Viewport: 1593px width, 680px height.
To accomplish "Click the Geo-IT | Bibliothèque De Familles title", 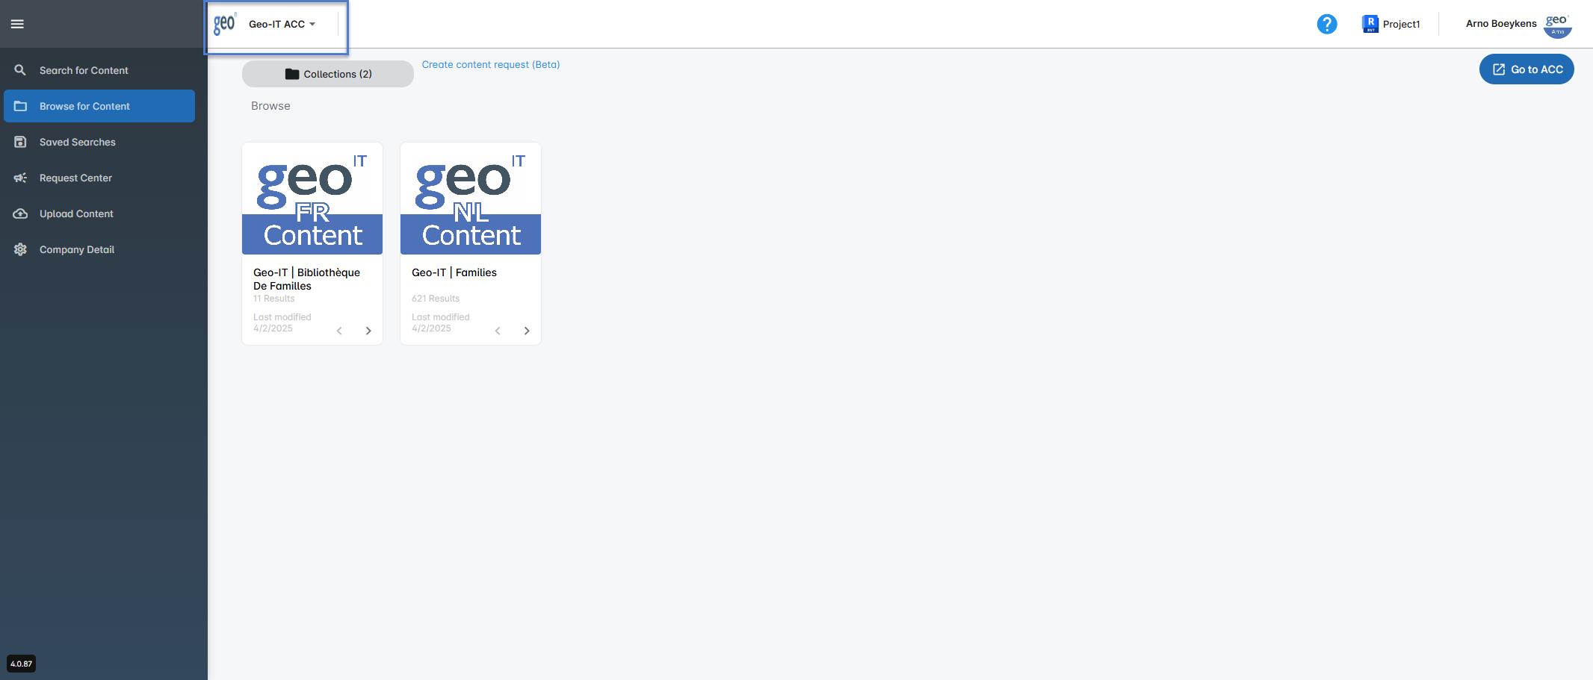I will 306,279.
